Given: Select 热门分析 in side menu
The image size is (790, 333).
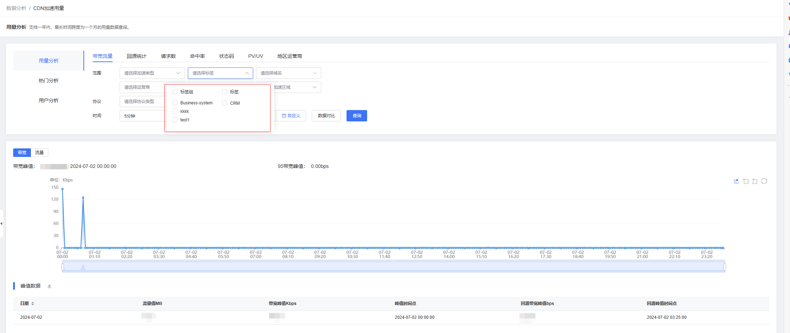Looking at the screenshot, I should point(49,81).
